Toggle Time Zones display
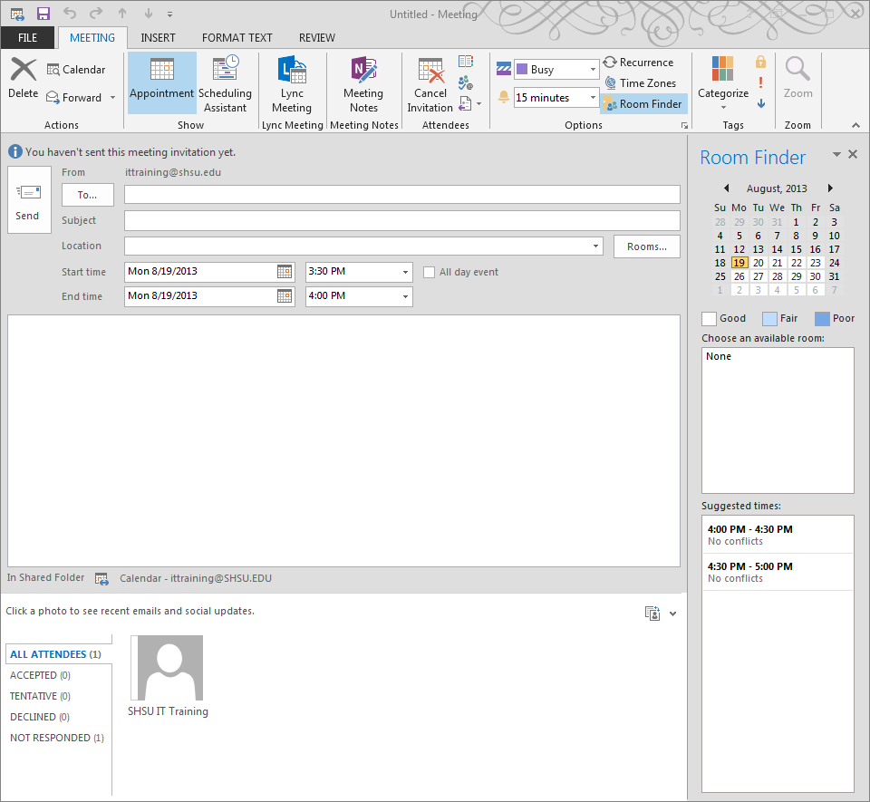The width and height of the screenshot is (870, 802). (x=641, y=83)
